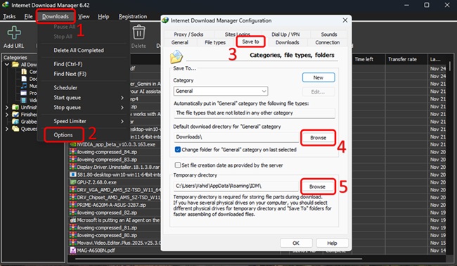Click the Video category film icon
Image resolution: width=457 pixels, height=266 pixels.
point(24,100)
